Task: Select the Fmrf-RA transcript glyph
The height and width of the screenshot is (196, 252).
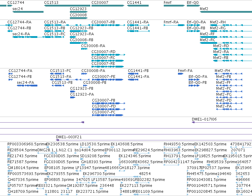Action: 174,25
